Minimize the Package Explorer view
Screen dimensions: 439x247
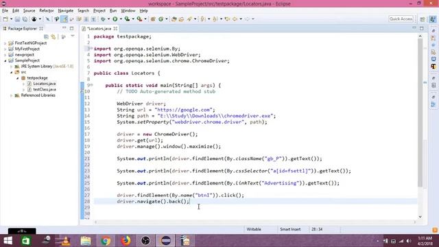64,28
